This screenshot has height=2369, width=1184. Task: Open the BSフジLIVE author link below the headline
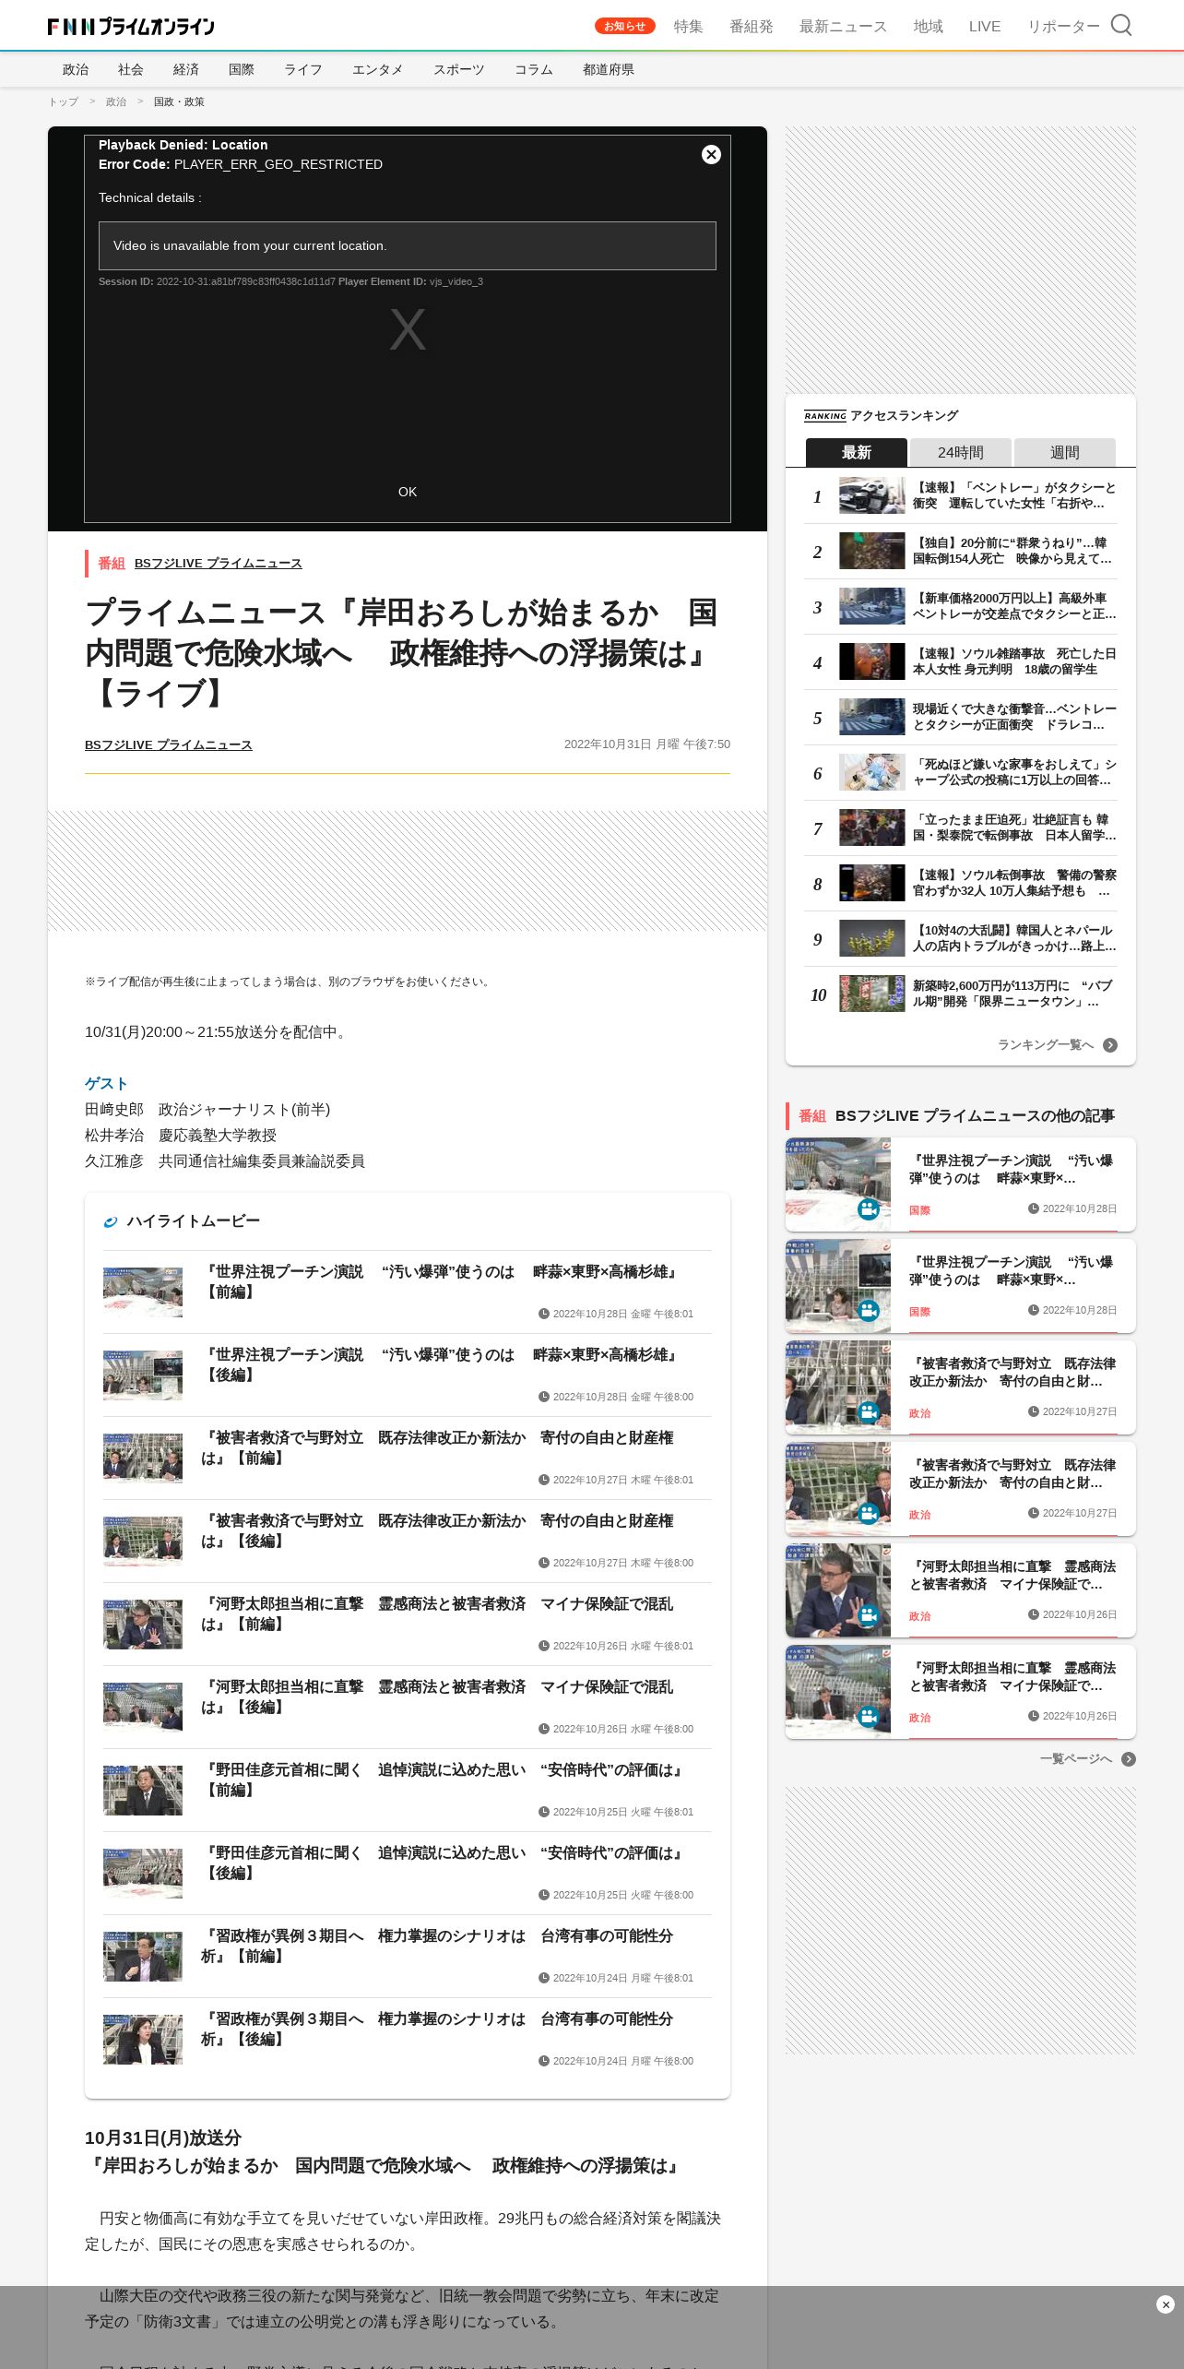[168, 744]
